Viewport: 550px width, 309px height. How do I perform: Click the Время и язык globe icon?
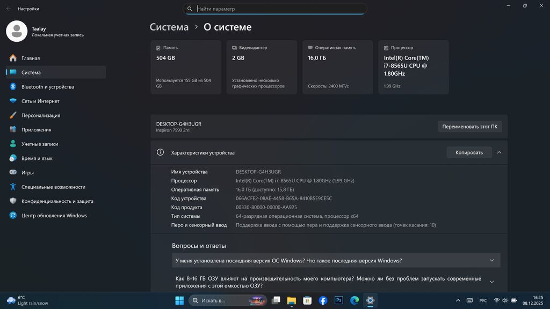pyautogui.click(x=13, y=158)
